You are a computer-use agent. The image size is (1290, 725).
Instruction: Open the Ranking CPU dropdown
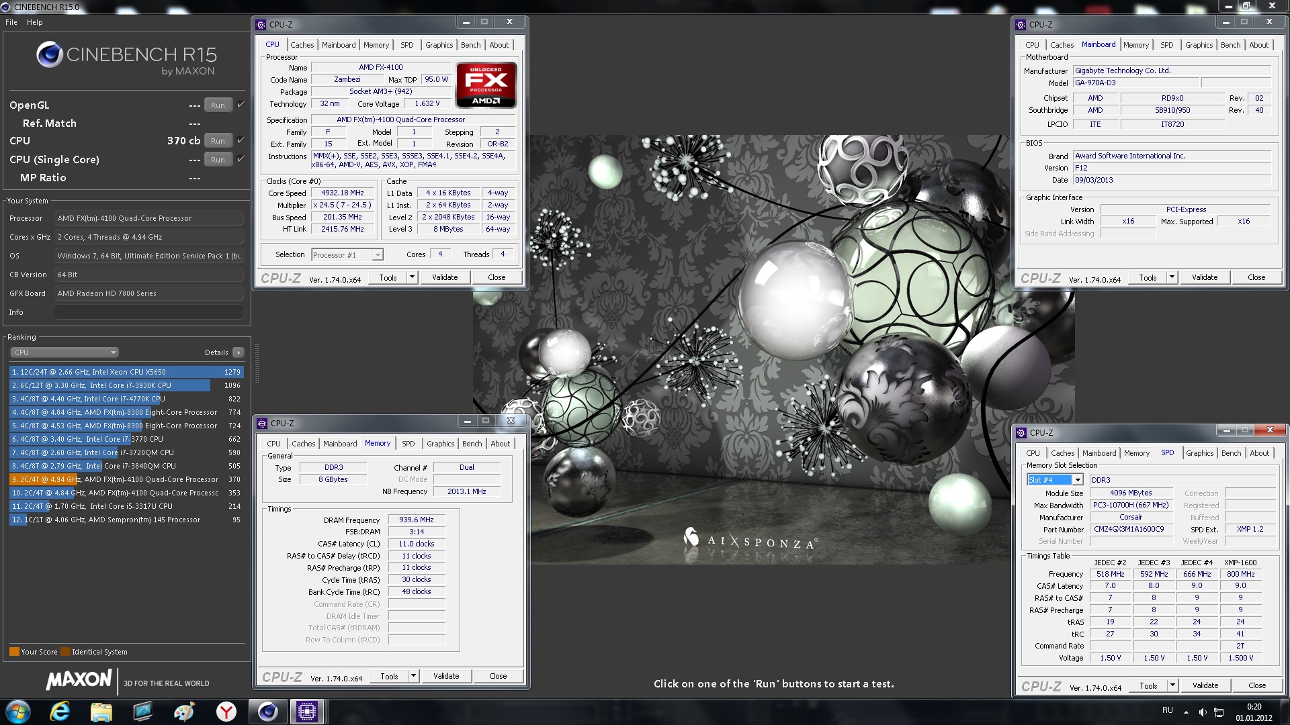64,352
